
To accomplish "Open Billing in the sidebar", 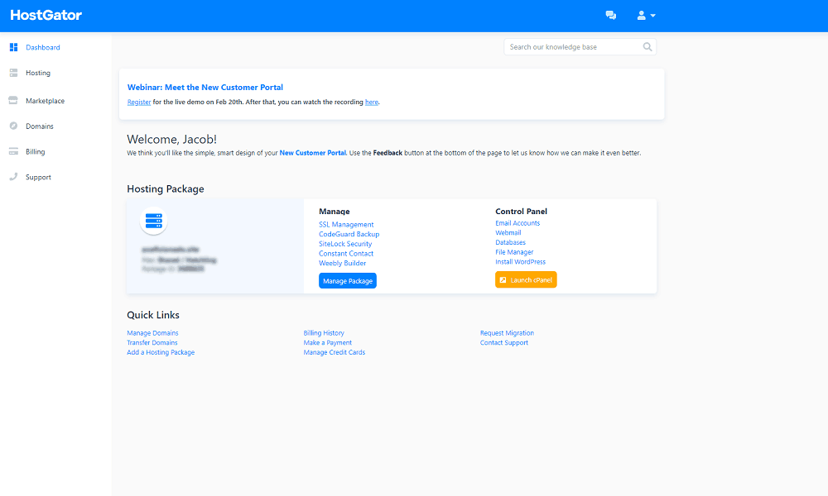I will tap(36, 152).
